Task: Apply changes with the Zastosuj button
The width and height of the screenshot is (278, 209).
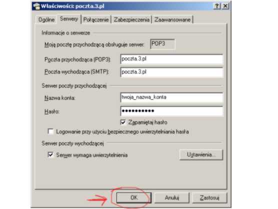Action: coord(209,197)
